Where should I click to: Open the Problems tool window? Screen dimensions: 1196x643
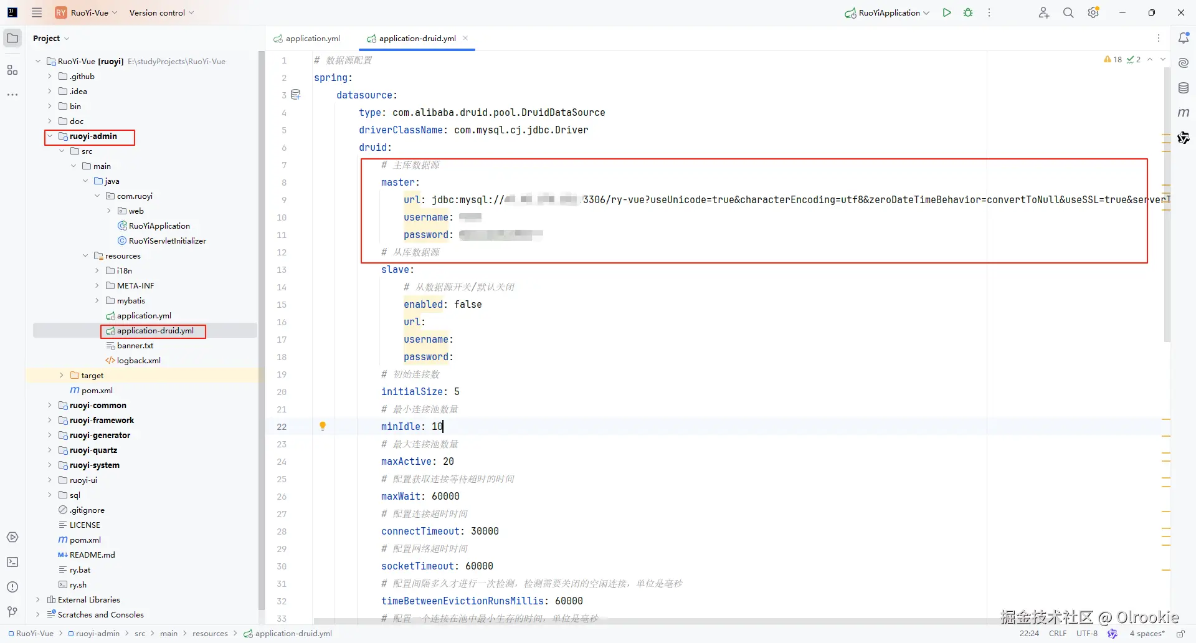tap(12, 587)
